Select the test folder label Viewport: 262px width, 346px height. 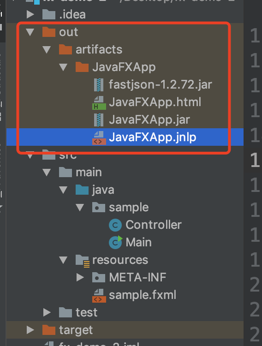(x=86, y=312)
